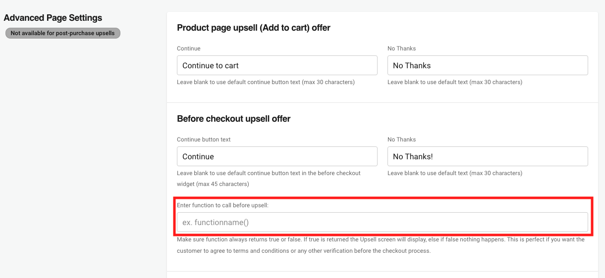
Task: Click the 'Enter function to call before upsell:' label
Action: pyautogui.click(x=223, y=205)
